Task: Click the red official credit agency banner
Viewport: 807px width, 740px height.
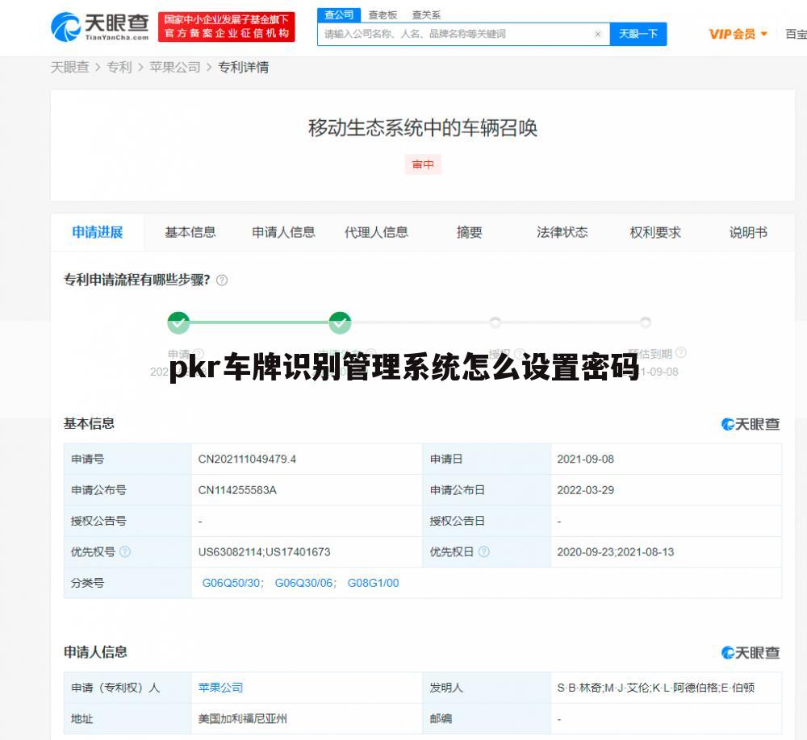Action: [227, 27]
